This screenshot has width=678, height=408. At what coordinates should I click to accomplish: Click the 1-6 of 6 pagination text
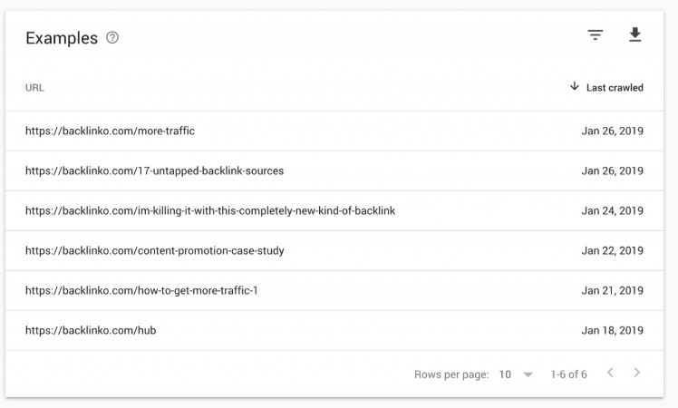568,374
